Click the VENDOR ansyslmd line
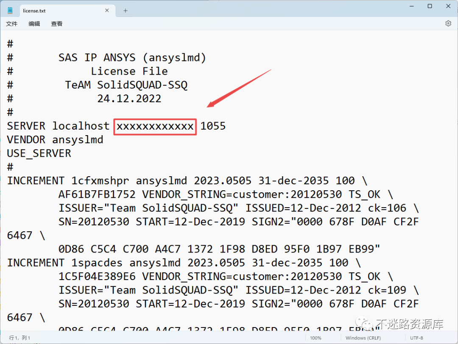This screenshot has width=458, height=344. click(x=55, y=140)
